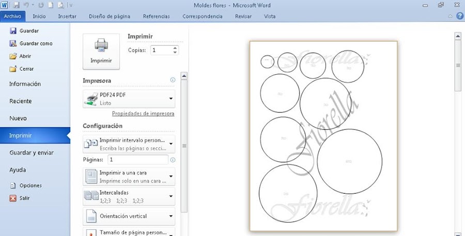Open the Diseño de página tab

110,16
